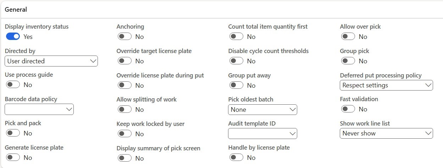Turn on Allow splitting of work
The image size is (443, 168).
click(124, 109)
